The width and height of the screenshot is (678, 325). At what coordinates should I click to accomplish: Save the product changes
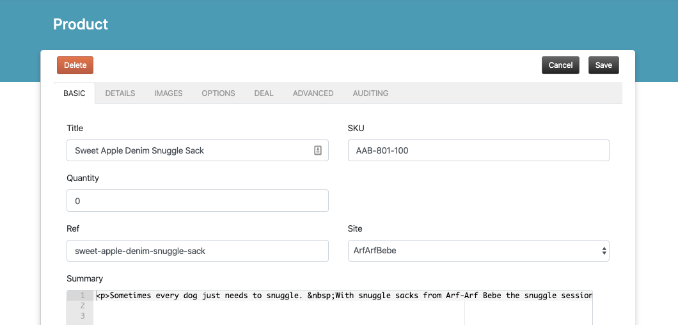603,65
